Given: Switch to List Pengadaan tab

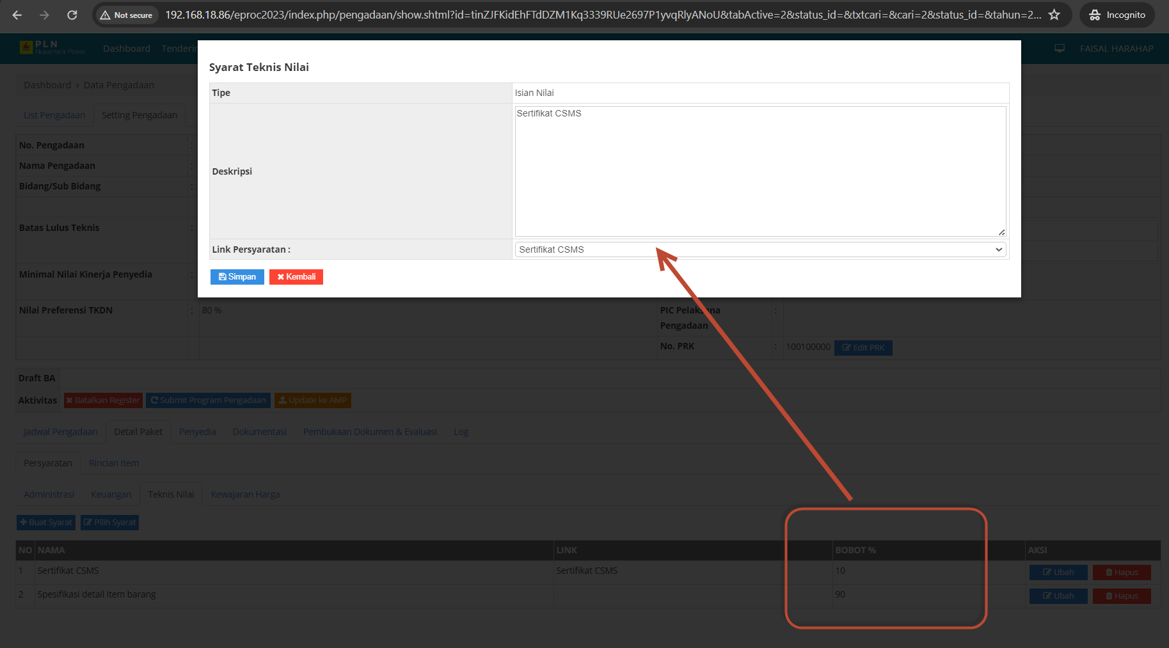Looking at the screenshot, I should [54, 115].
